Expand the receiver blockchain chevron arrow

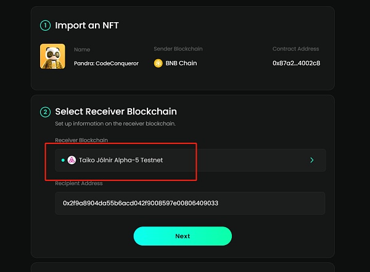coord(312,160)
